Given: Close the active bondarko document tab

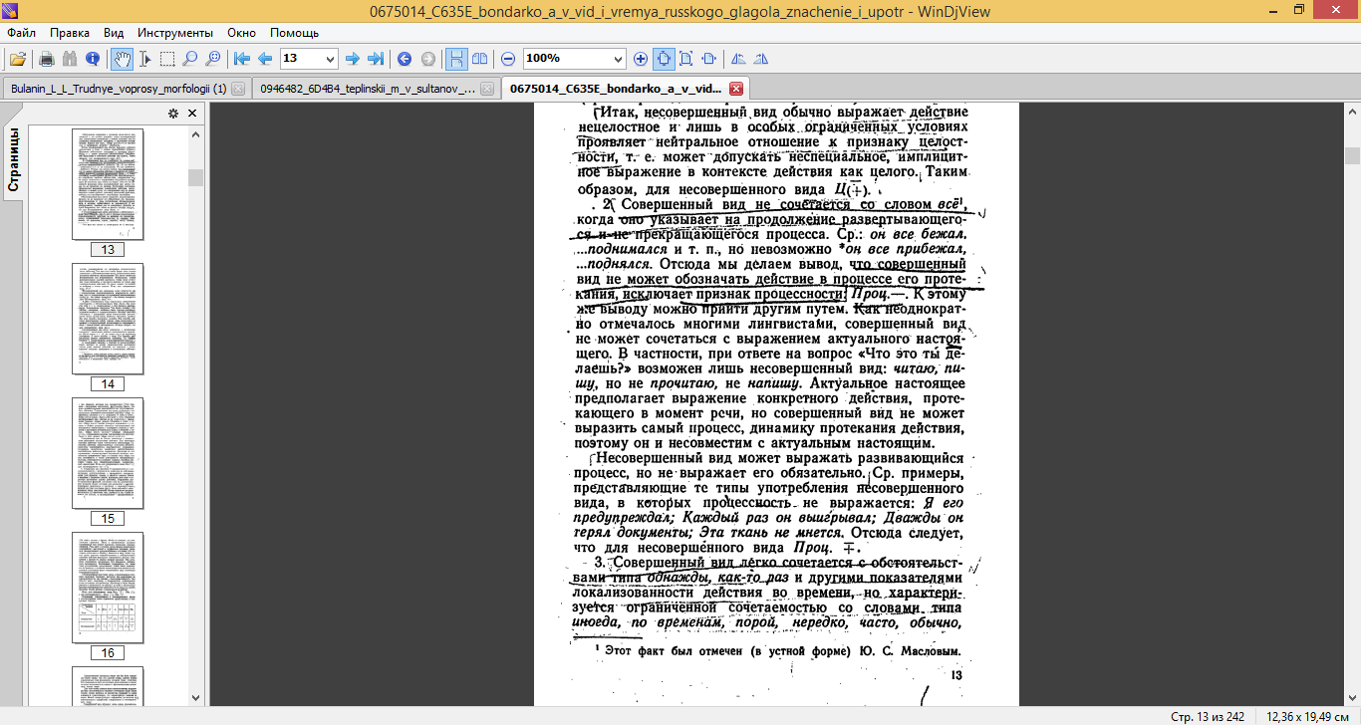Looking at the screenshot, I should click(x=736, y=89).
